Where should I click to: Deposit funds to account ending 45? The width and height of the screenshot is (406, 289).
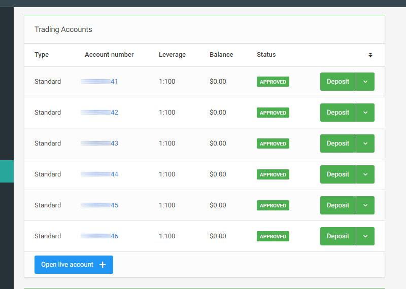pyautogui.click(x=337, y=205)
